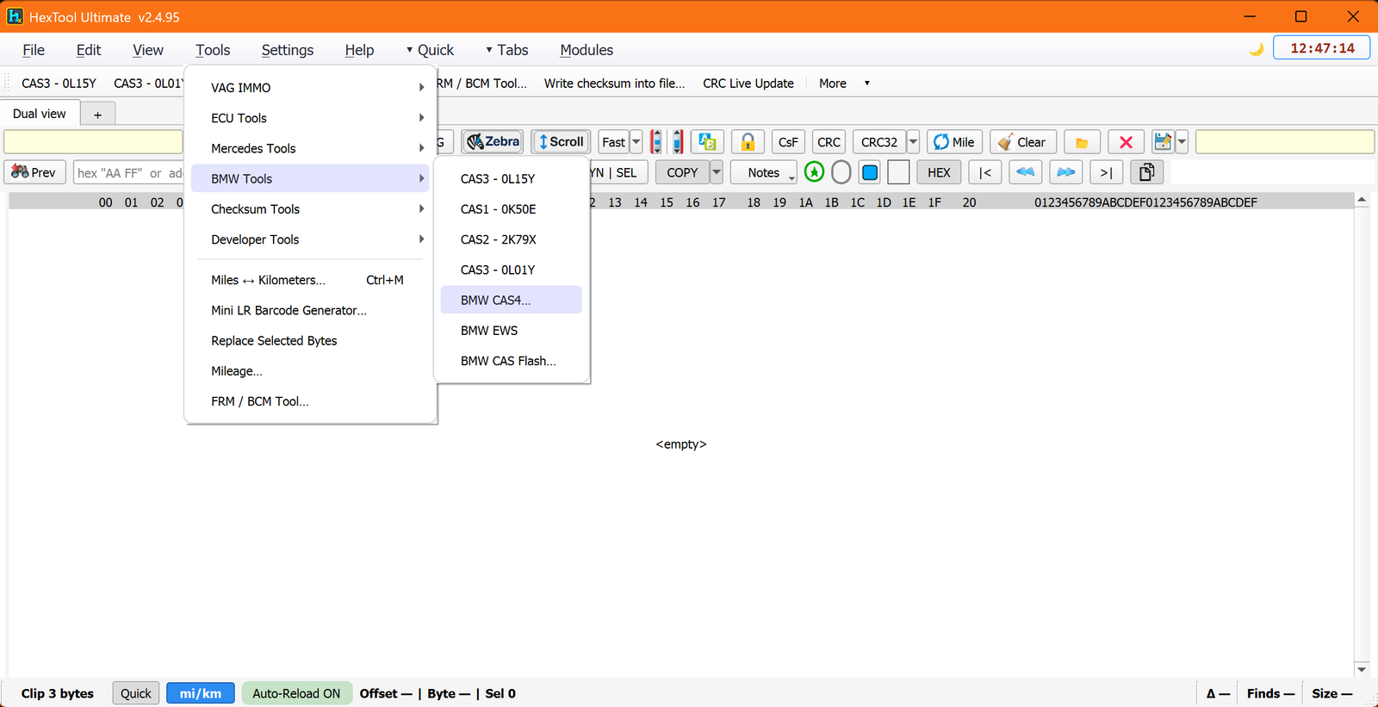Click the HexTool app logo icon

coord(15,16)
